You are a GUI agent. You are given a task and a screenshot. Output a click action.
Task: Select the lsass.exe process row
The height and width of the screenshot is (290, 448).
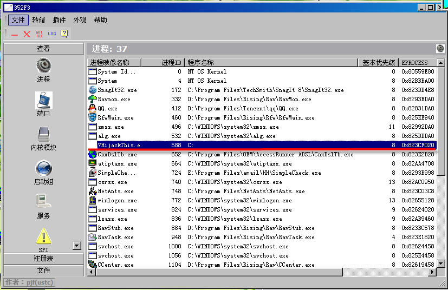click(262, 219)
